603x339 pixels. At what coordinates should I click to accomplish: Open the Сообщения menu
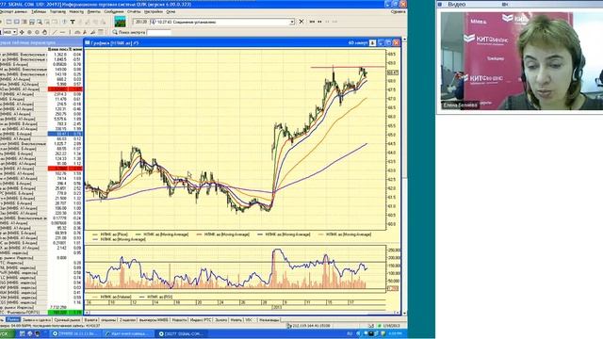(x=114, y=12)
